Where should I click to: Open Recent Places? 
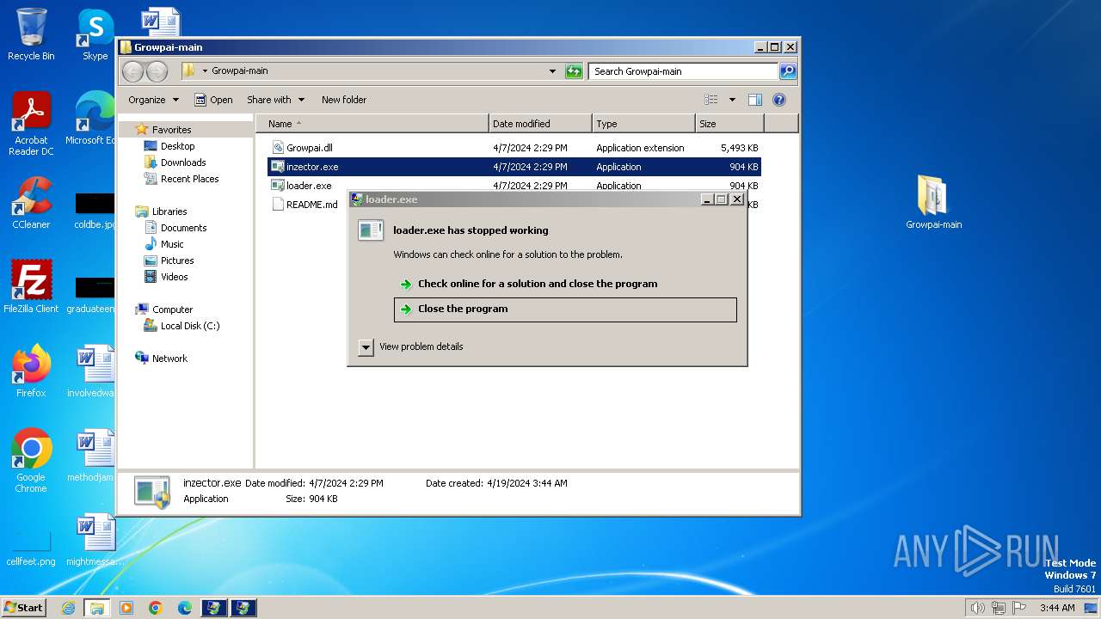click(189, 179)
